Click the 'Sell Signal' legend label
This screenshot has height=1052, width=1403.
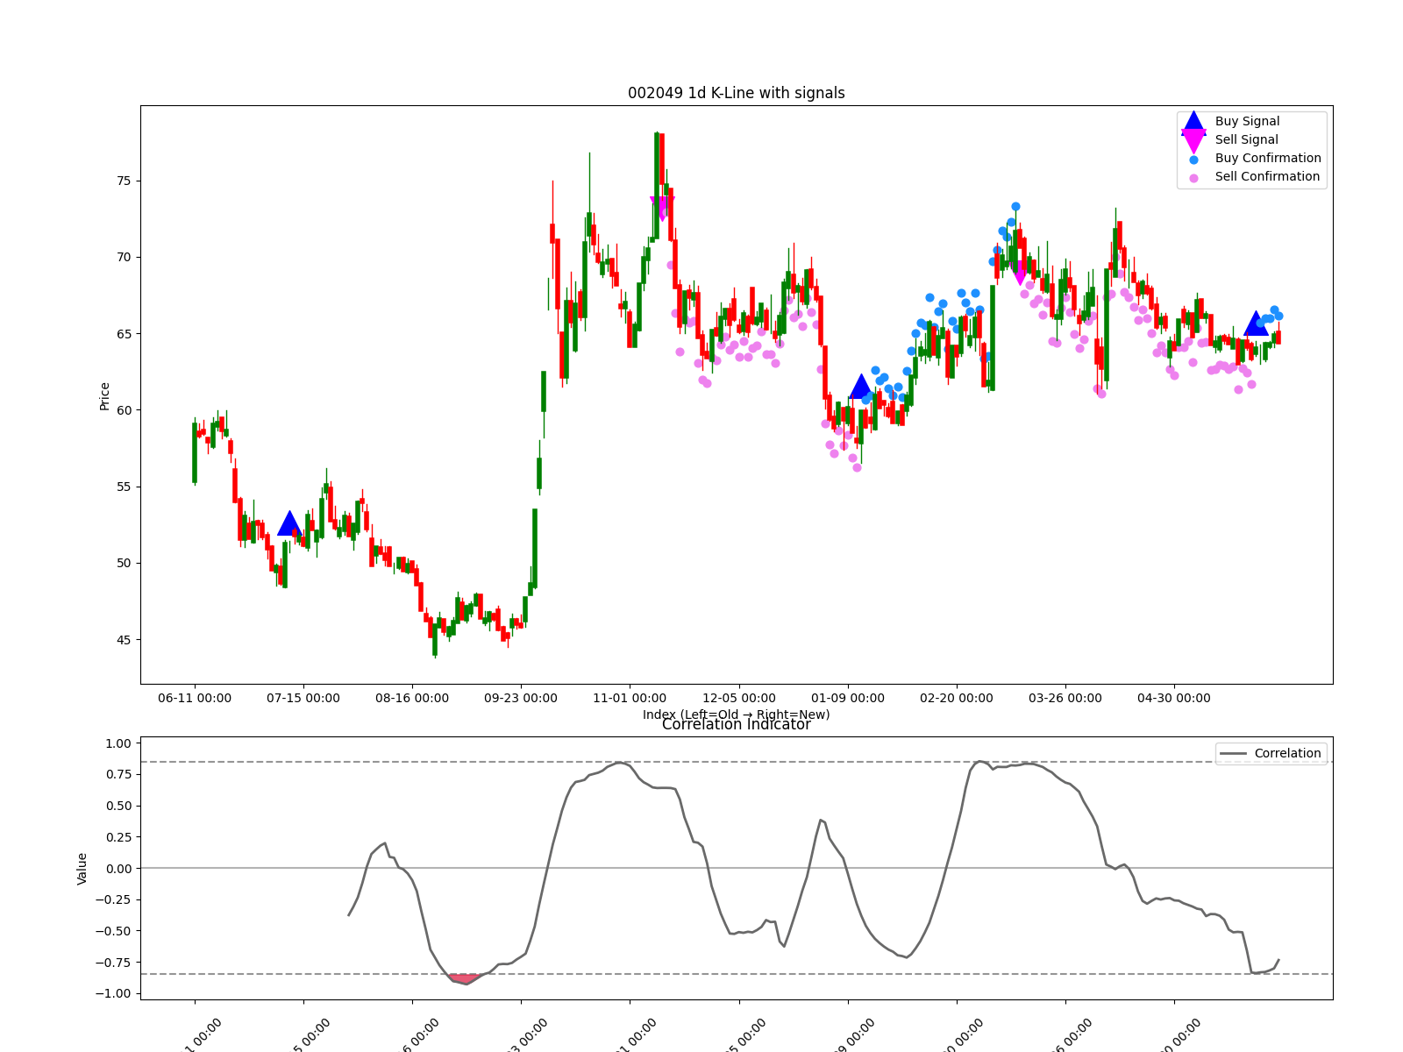[1247, 140]
